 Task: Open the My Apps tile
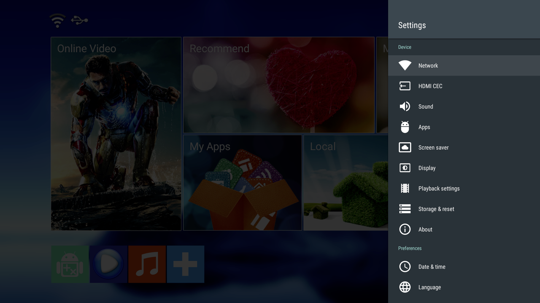coord(243,183)
